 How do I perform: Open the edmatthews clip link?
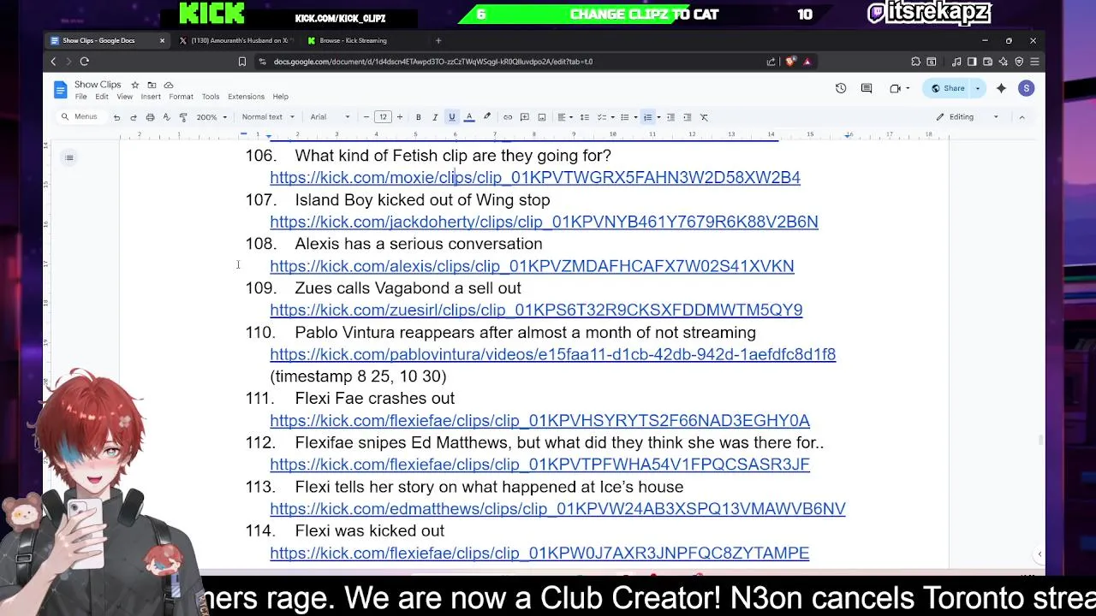click(x=557, y=509)
